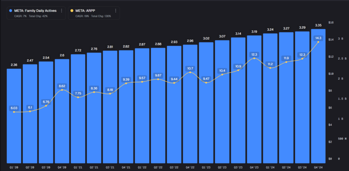Select the ARPP data point 9.39

pos(126,83)
